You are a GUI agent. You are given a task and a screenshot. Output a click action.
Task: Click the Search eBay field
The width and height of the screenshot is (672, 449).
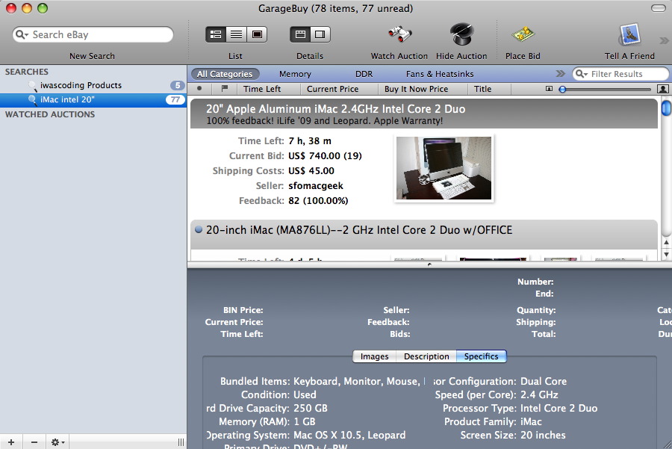[93, 34]
